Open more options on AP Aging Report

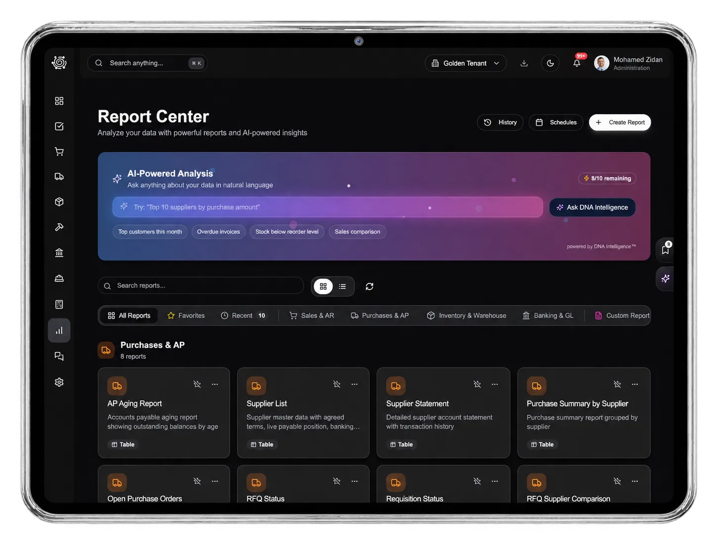coord(215,384)
